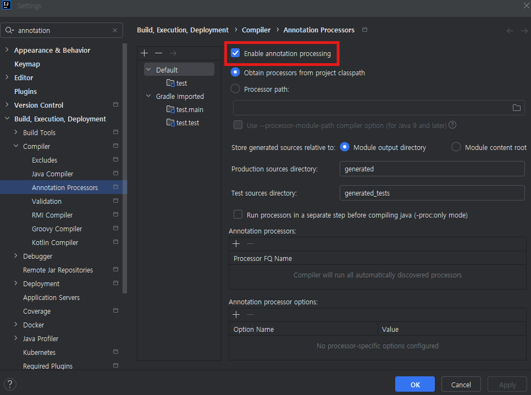
Task: Expand Appearance & Behavior section
Action: pyautogui.click(x=7, y=50)
